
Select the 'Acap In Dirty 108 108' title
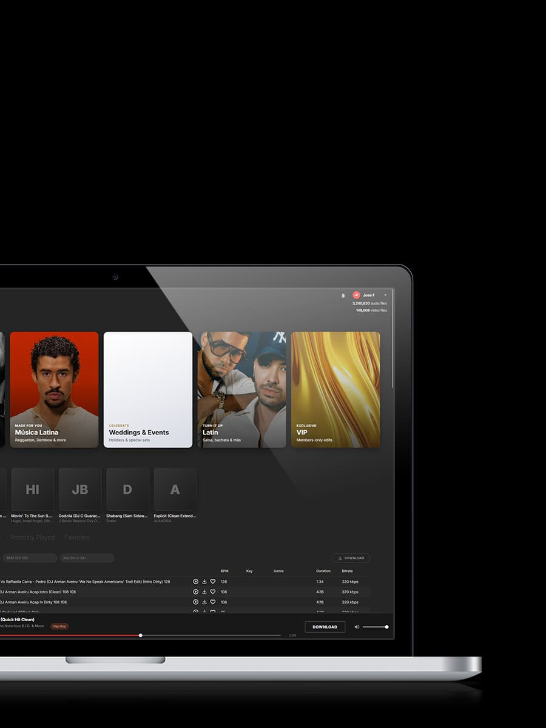[33, 602]
